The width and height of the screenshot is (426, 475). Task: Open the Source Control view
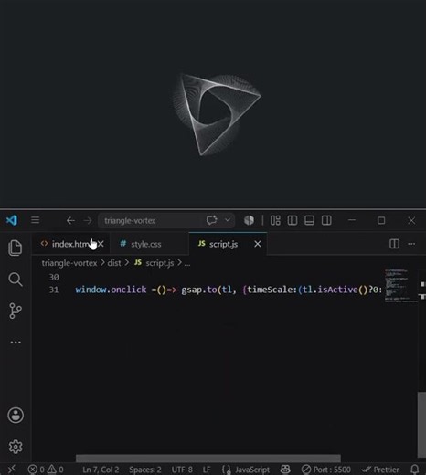pyautogui.click(x=16, y=311)
